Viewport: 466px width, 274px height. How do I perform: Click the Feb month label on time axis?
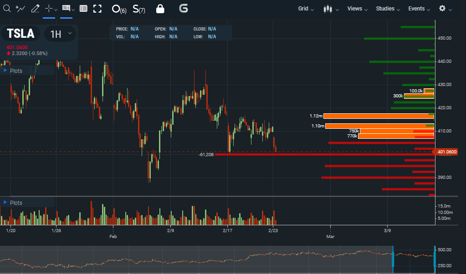(x=113, y=237)
